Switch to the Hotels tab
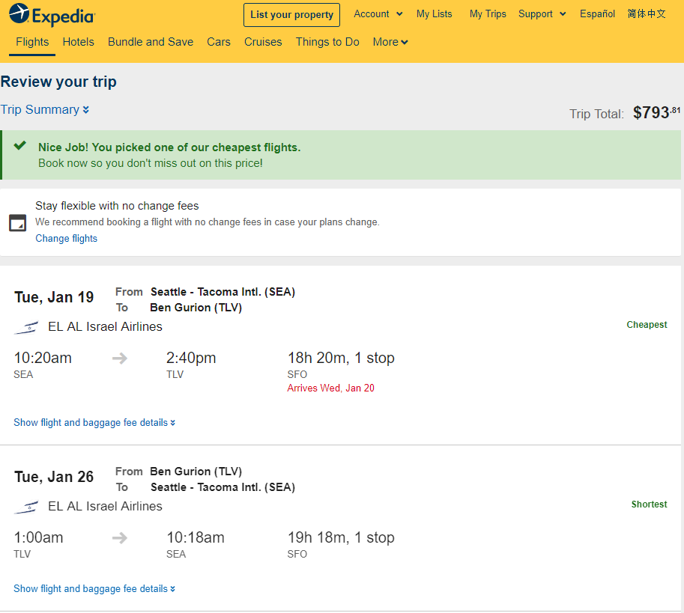Viewport: 684px width, 613px height. click(x=79, y=42)
